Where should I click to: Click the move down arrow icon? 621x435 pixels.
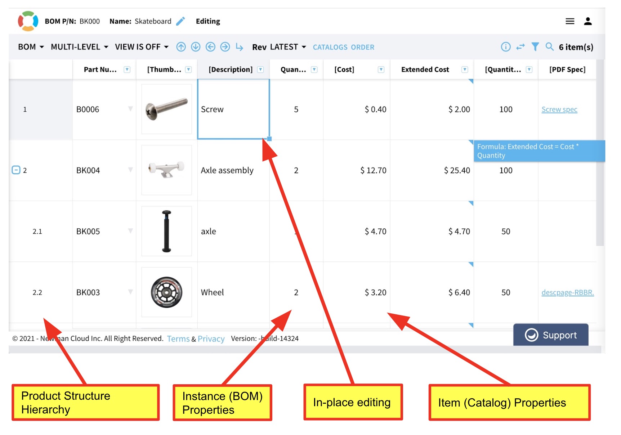[x=196, y=47]
